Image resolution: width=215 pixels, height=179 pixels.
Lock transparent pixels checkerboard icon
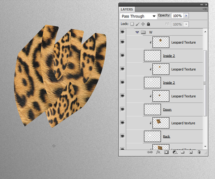coord(132,24)
